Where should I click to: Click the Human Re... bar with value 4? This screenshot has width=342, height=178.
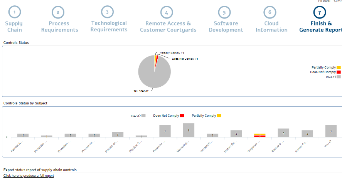click(236, 134)
